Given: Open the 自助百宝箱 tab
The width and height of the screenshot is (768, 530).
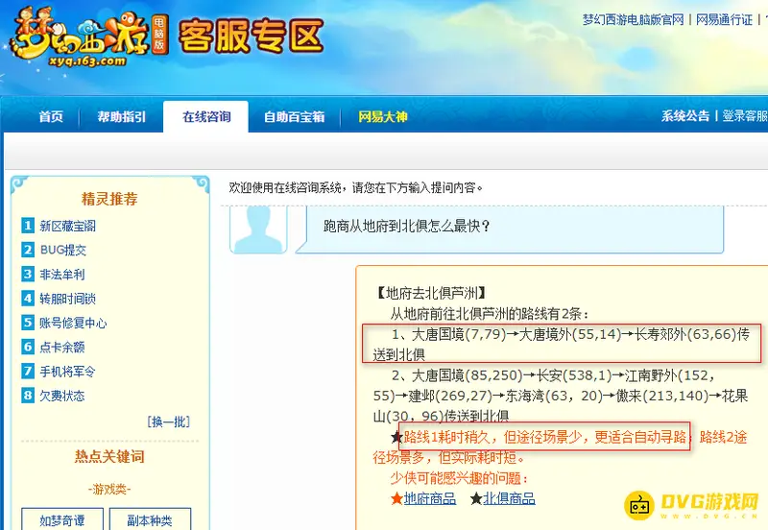Looking at the screenshot, I should point(294,116).
